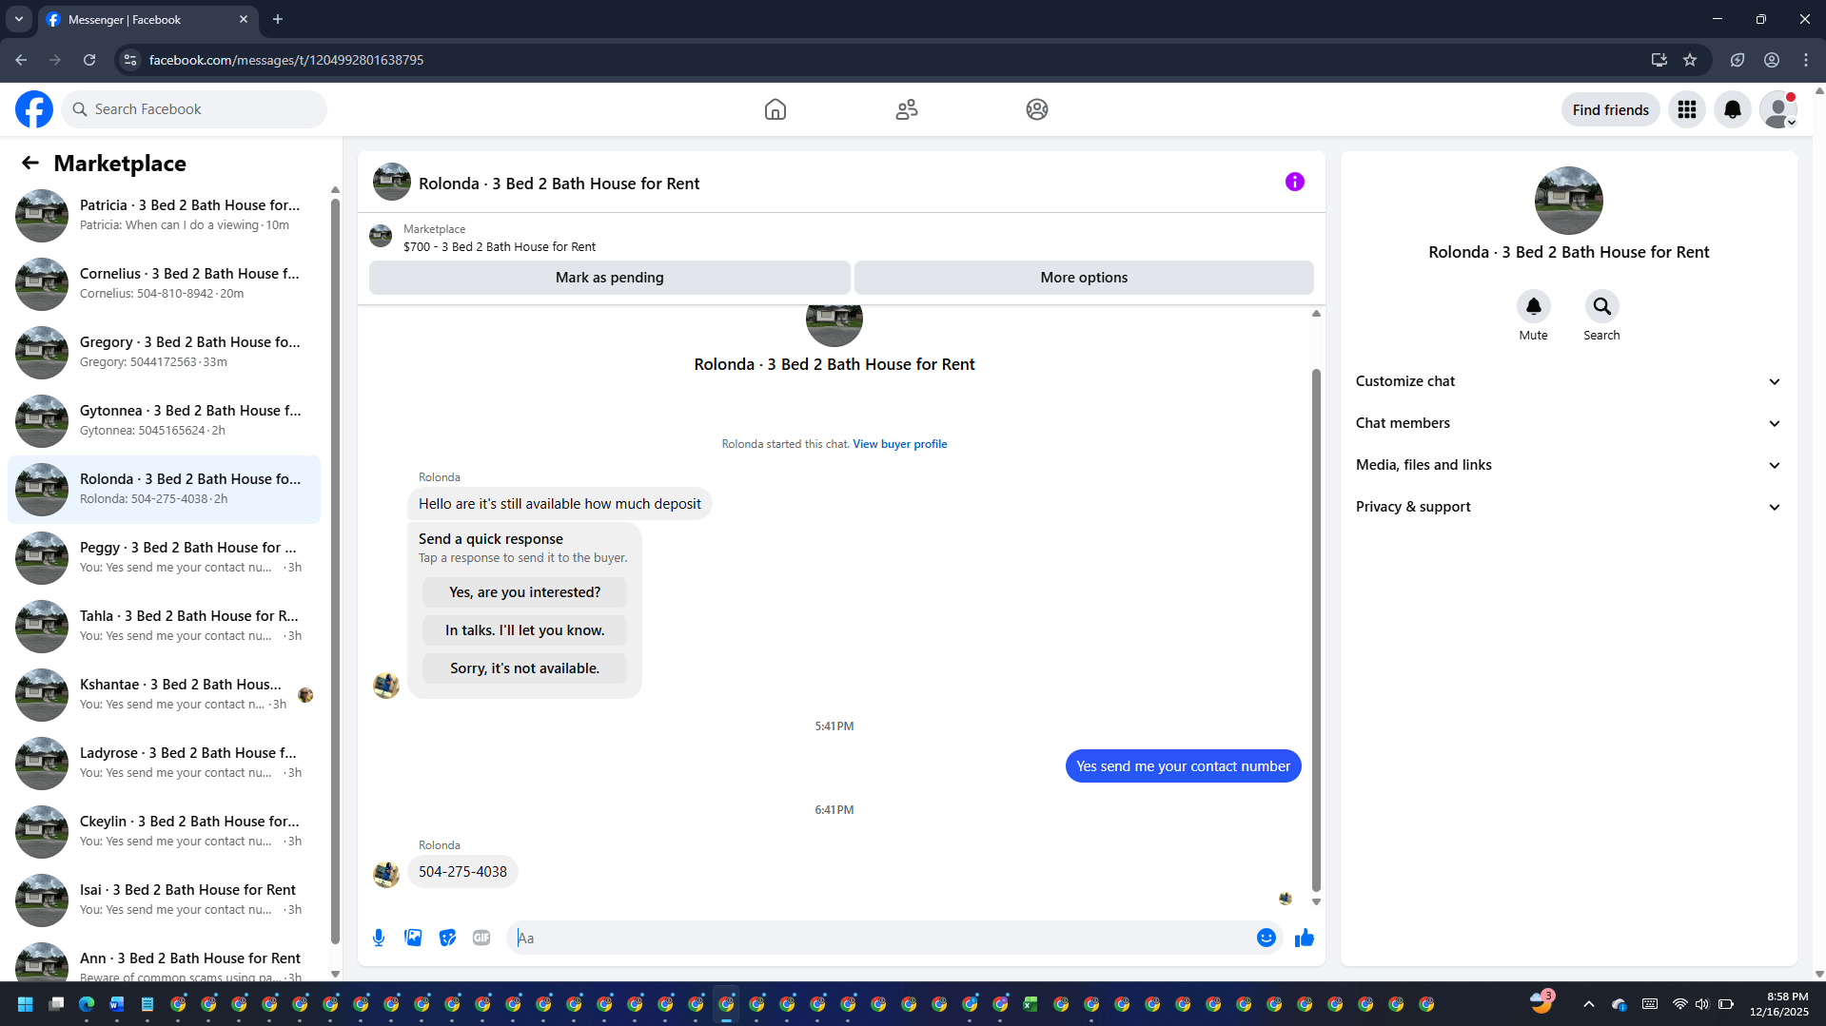The height and width of the screenshot is (1026, 1826).
Task: Open Peggy's conversation in list
Action: click(x=164, y=557)
